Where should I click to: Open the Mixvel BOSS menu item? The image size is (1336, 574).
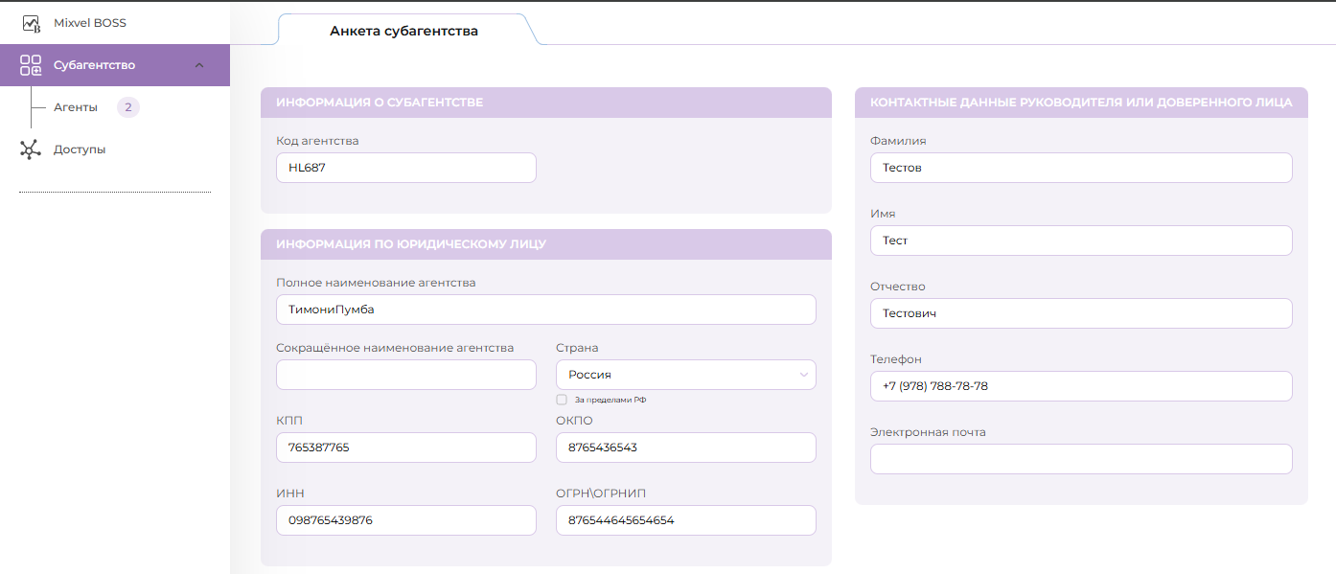point(90,23)
